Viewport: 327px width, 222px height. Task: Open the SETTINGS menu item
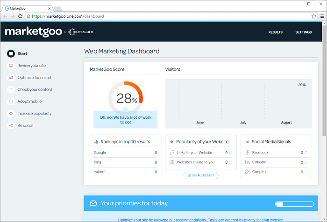pyautogui.click(x=304, y=32)
